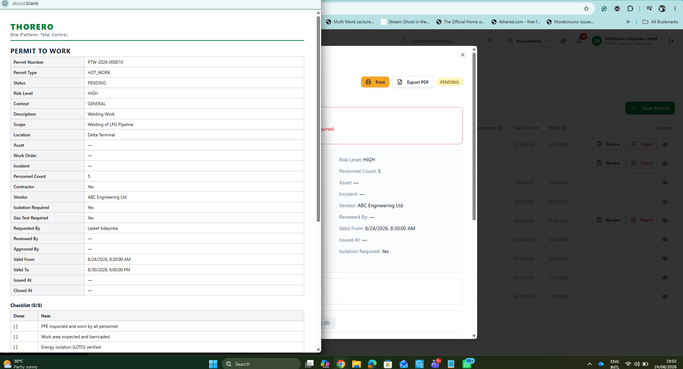Click the sparkle AI assistant icon
683x369 pixels.
pyautogui.click(x=563, y=41)
